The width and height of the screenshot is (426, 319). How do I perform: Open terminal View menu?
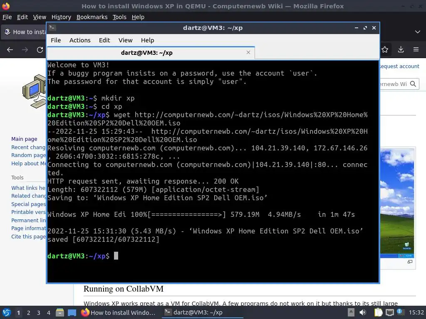125,40
